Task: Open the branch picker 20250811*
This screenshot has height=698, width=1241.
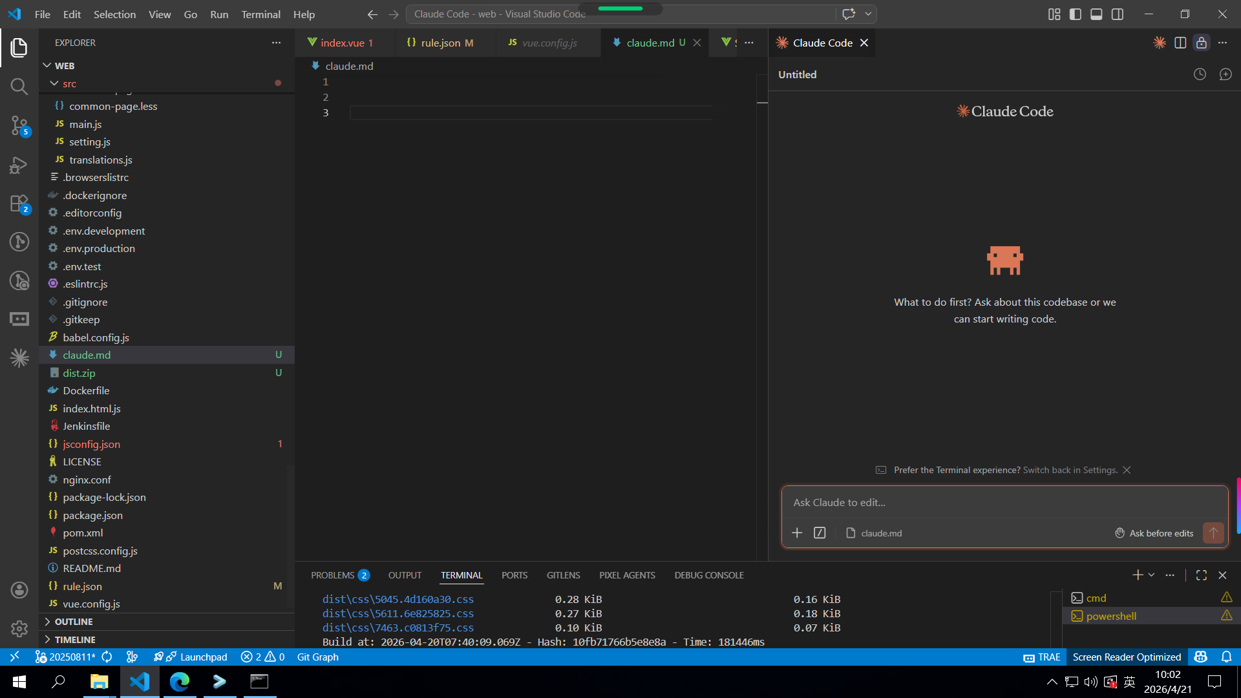Action: (65, 657)
